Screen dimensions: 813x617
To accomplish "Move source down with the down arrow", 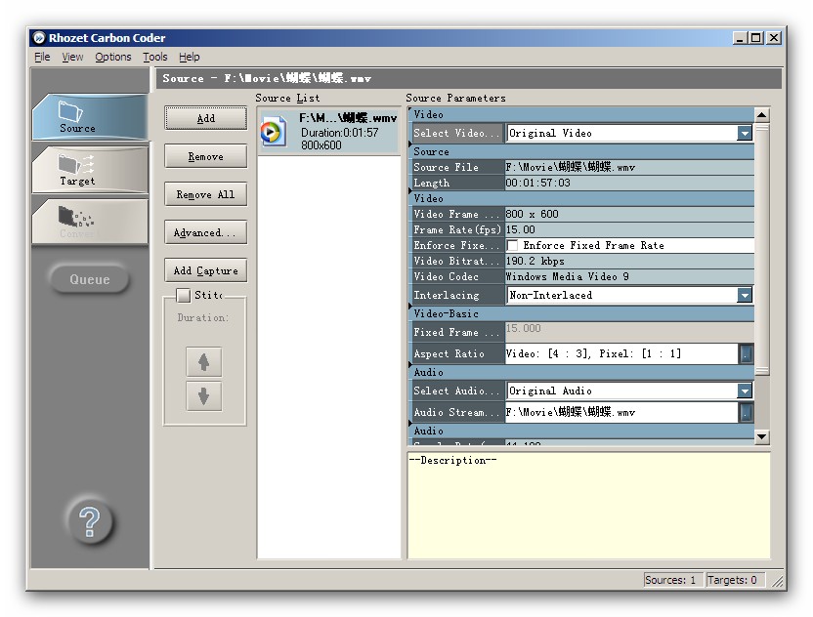I will click(203, 396).
